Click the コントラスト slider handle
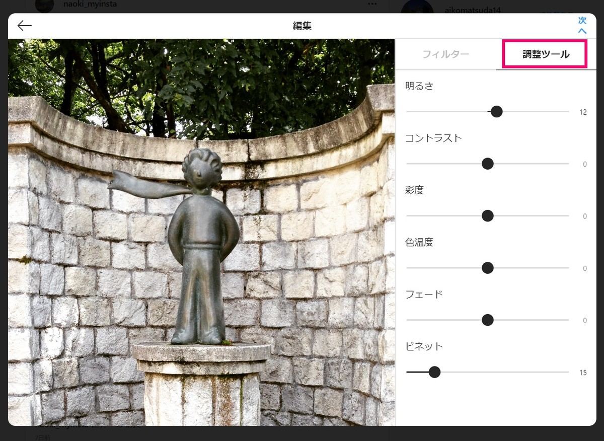 (487, 164)
